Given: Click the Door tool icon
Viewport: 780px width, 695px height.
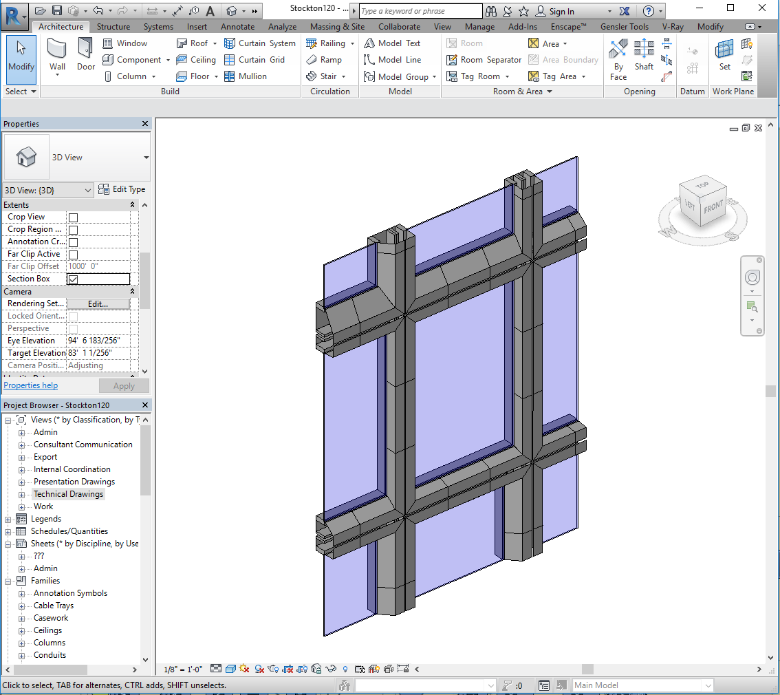Looking at the screenshot, I should point(86,55).
